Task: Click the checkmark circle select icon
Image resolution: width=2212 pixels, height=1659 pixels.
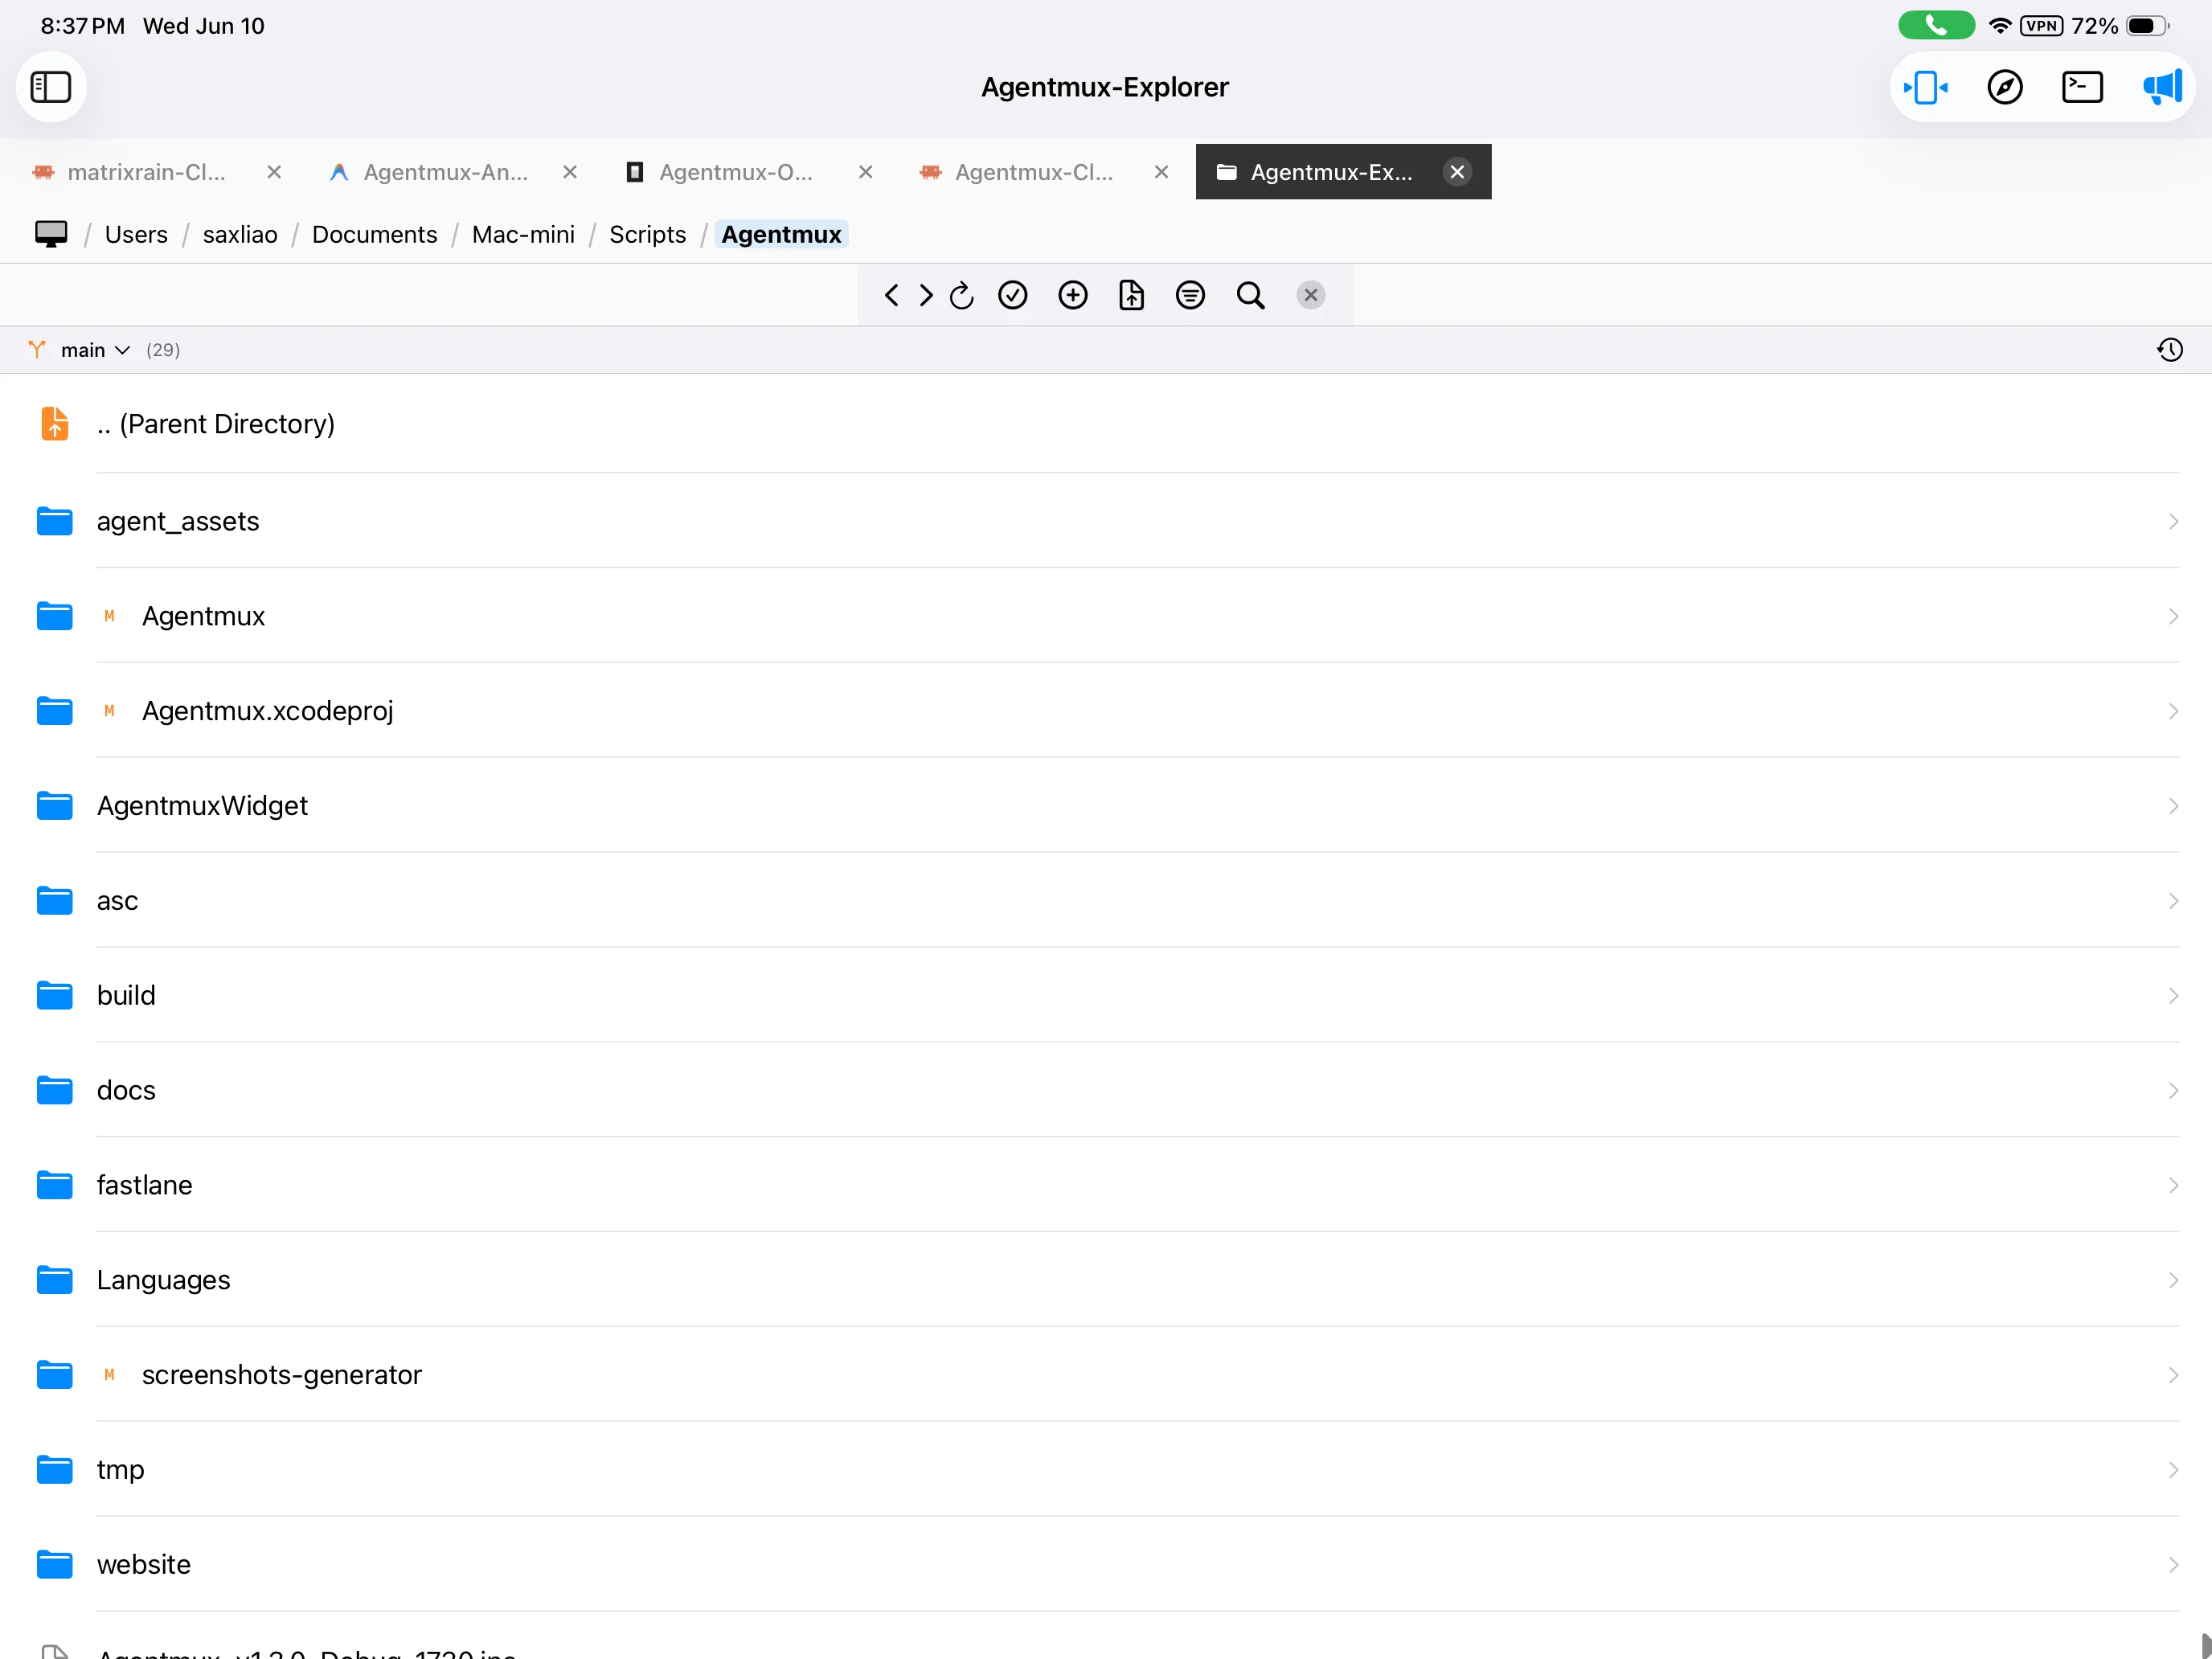Action: tap(1013, 295)
